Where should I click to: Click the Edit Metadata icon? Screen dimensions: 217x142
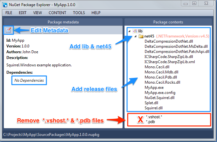(x=9, y=30)
